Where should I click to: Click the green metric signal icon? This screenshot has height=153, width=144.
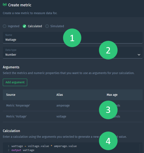5,5
